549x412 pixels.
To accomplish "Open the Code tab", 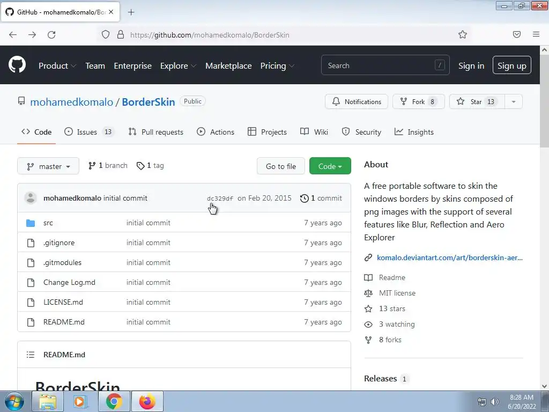I will click(x=36, y=132).
